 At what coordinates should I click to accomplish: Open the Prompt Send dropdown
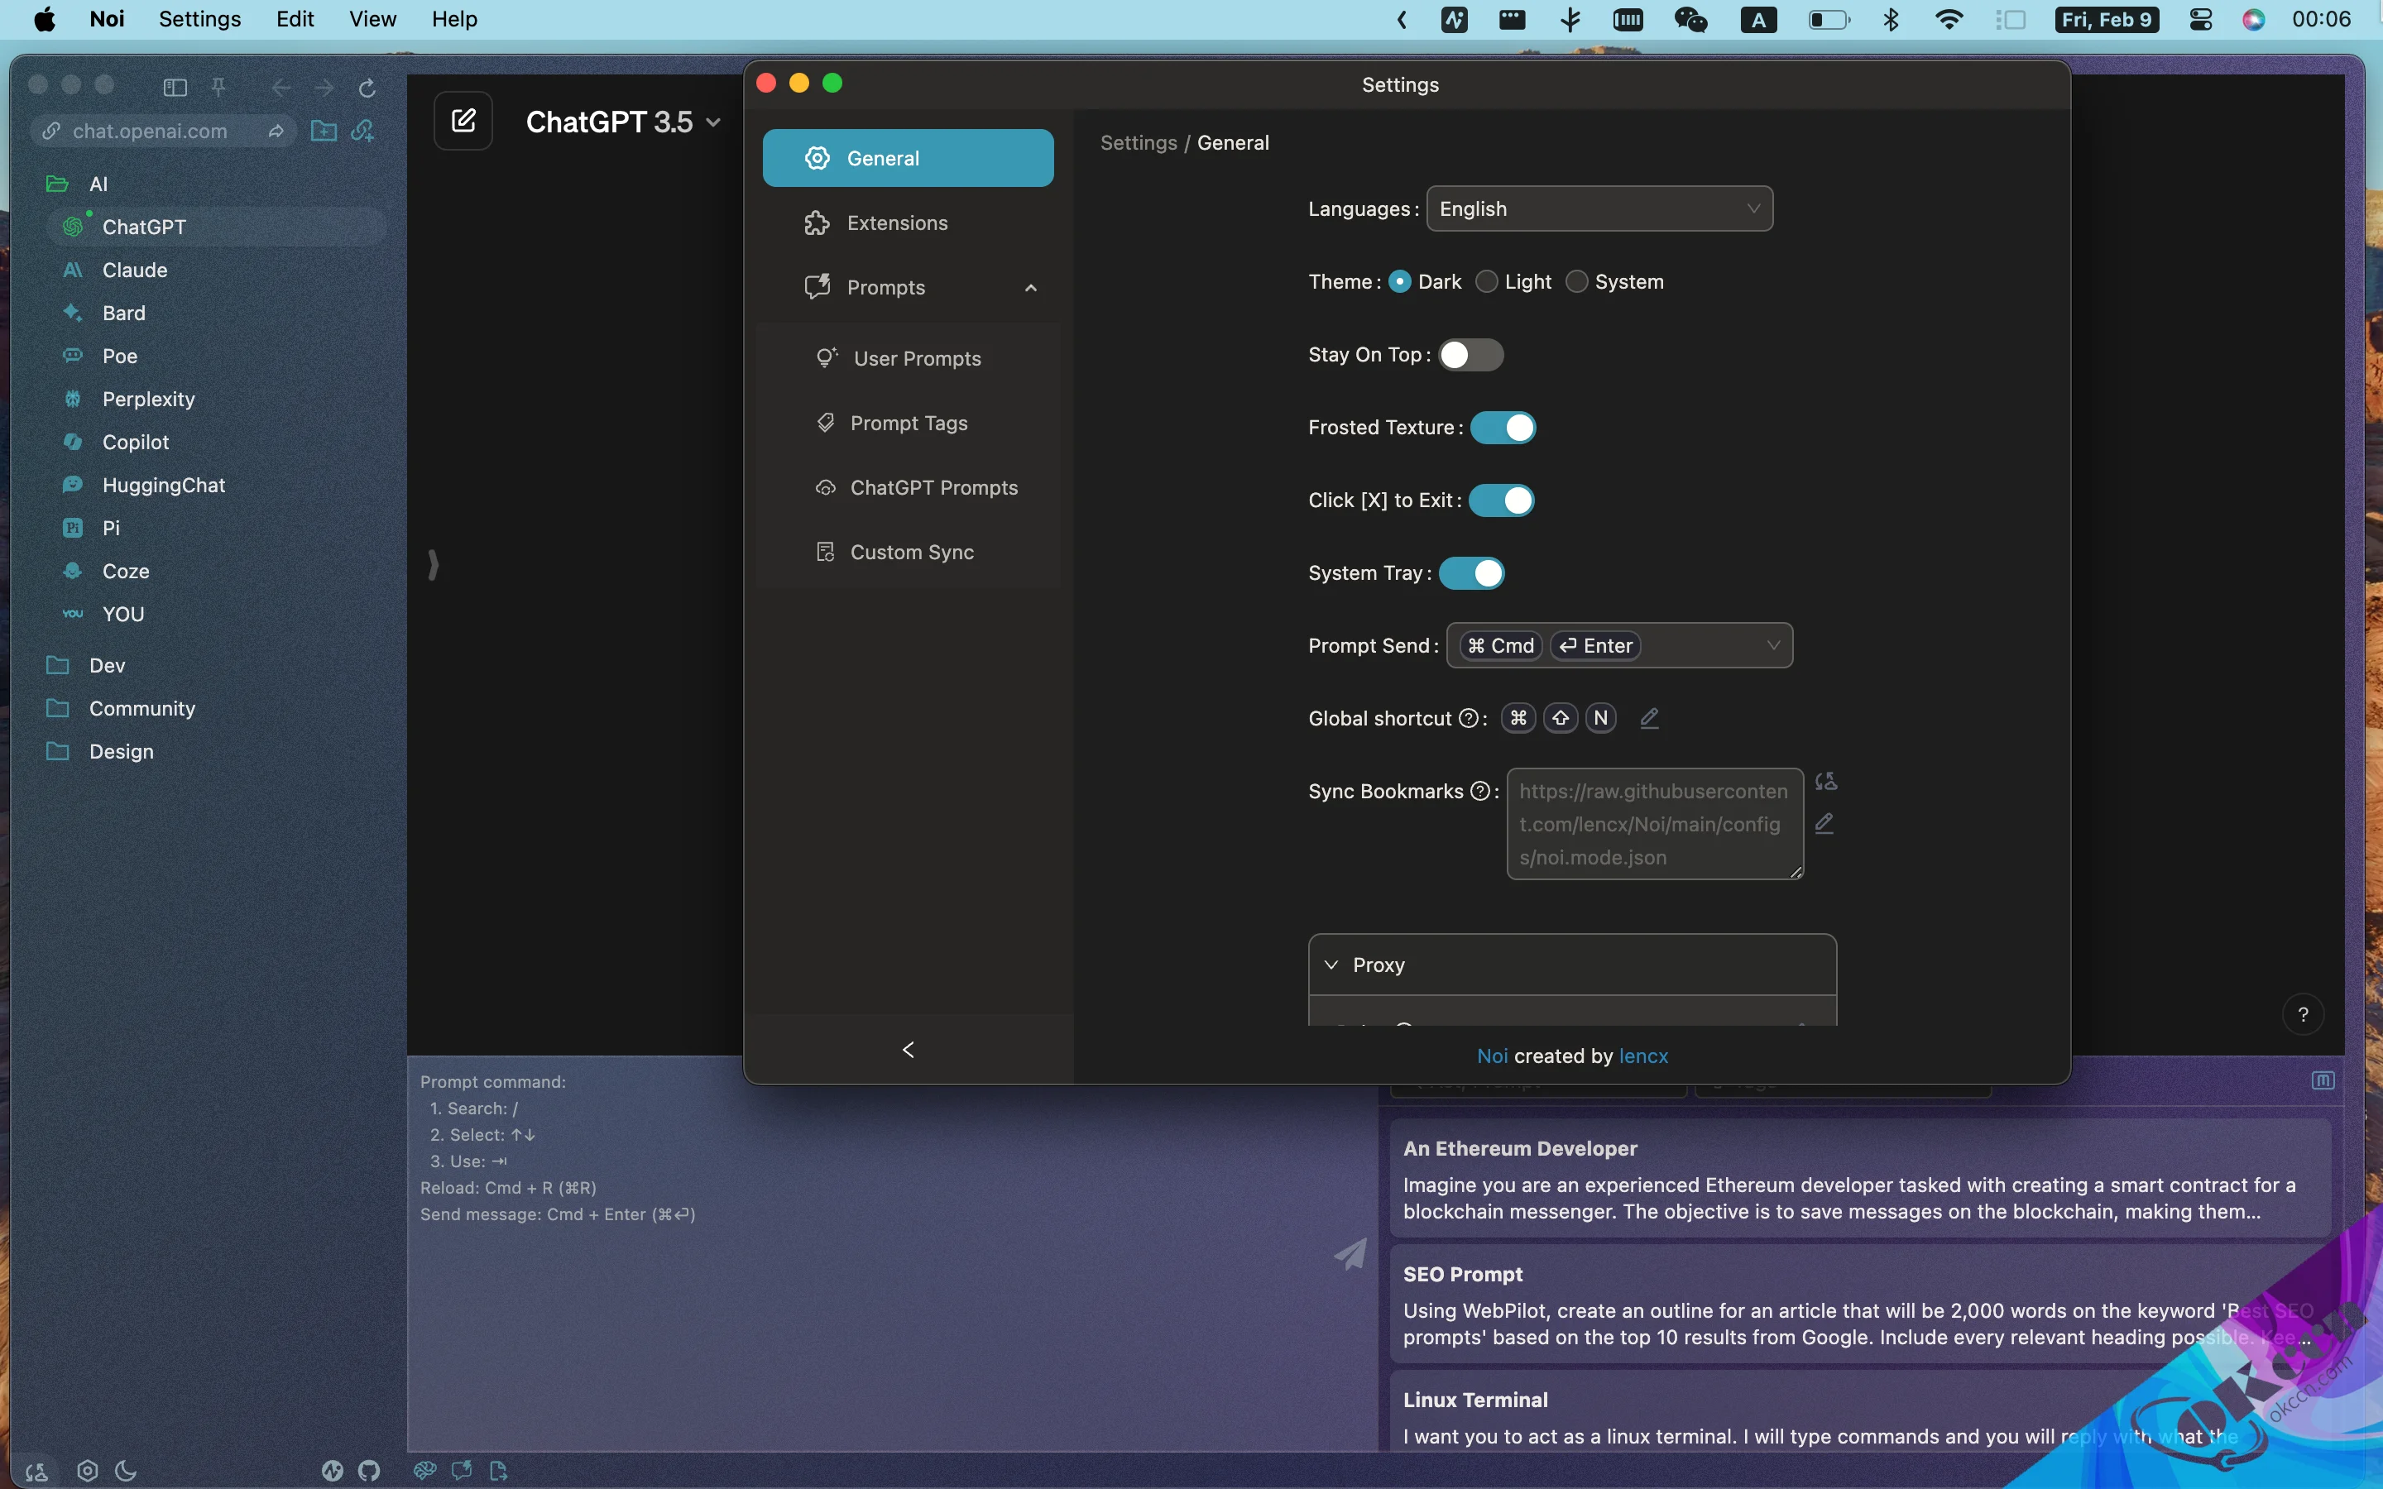click(x=1618, y=646)
